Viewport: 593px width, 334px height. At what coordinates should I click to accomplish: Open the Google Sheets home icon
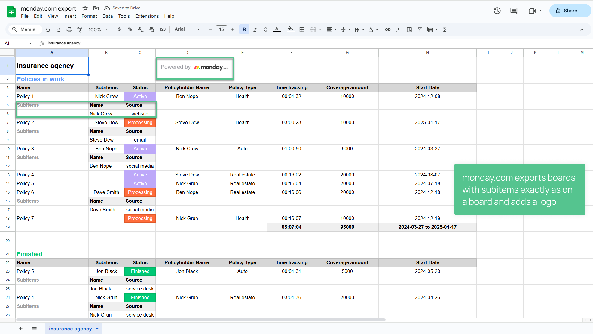(x=11, y=12)
